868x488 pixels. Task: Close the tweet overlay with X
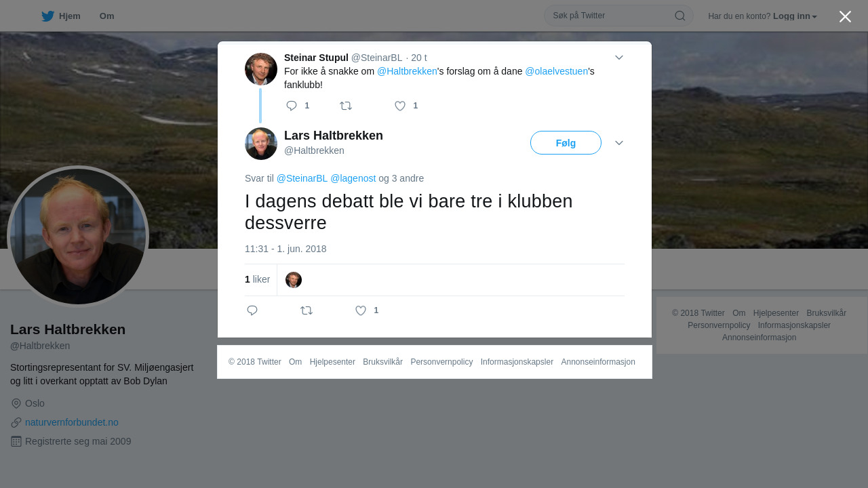pyautogui.click(x=845, y=16)
